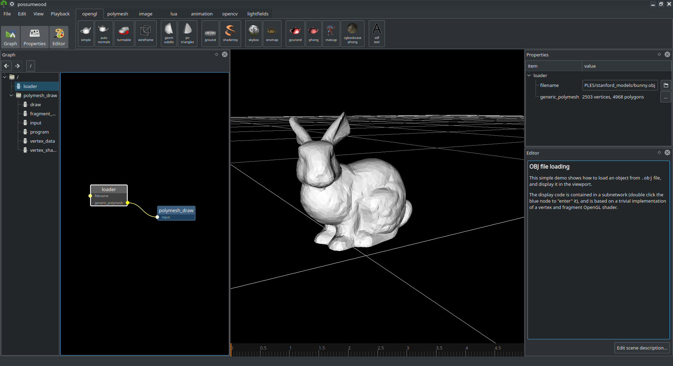Switch to the polymesh tab
This screenshot has width=673, height=366.
[x=117, y=14]
